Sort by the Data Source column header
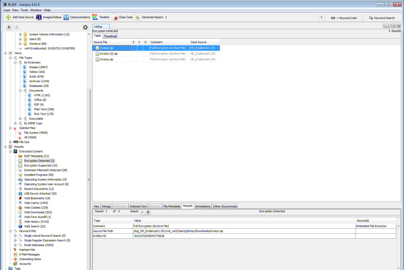The height and width of the screenshot is (270, 404). click(x=198, y=42)
